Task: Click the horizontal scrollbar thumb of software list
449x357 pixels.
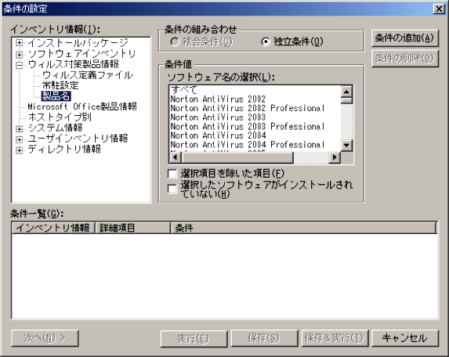Action: pos(237,157)
